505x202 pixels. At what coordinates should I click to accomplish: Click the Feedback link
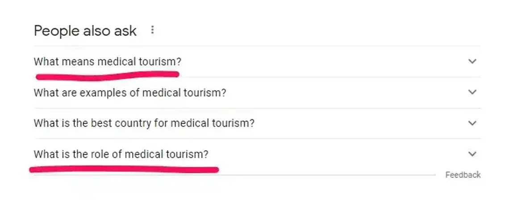(x=463, y=175)
